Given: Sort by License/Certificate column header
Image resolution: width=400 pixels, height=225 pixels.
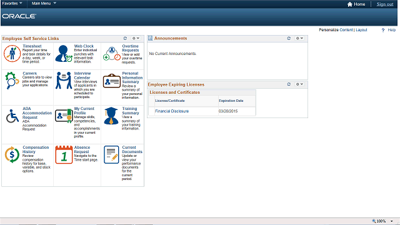Looking at the screenshot, I should tap(170, 101).
